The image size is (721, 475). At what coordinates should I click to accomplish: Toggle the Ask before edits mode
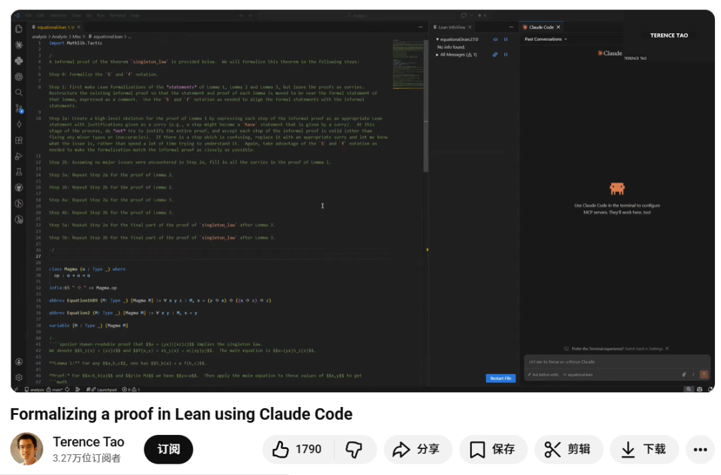(543, 375)
